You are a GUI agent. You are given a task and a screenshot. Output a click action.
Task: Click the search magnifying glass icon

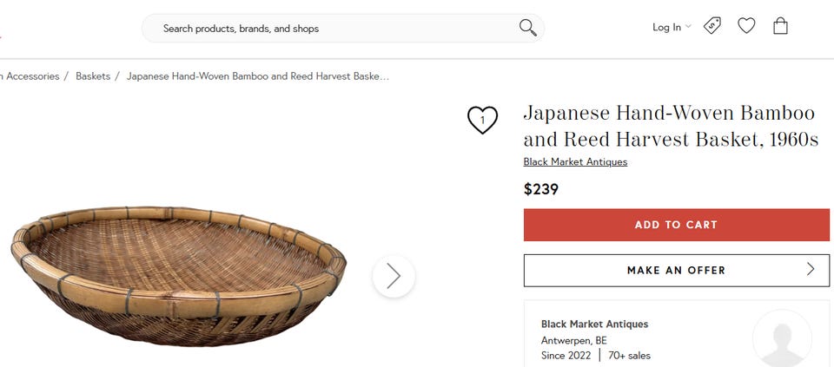coord(527,28)
